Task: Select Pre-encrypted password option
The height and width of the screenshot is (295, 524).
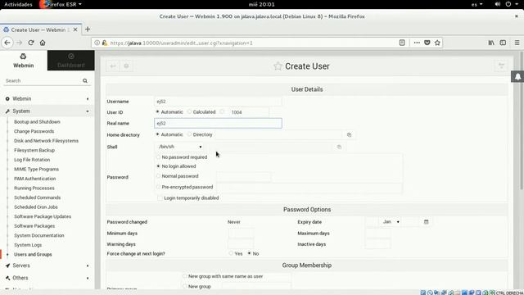Action: coord(158,187)
